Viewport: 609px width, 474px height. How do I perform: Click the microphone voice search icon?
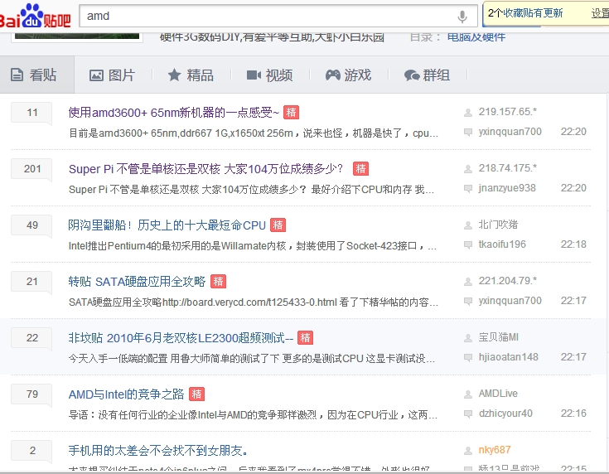462,17
